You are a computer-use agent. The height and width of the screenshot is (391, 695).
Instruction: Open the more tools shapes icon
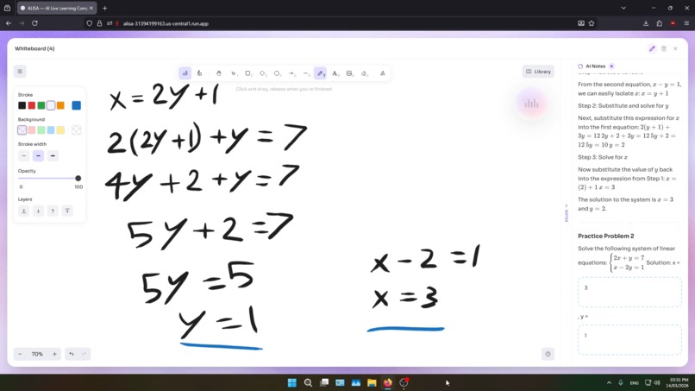pos(383,73)
